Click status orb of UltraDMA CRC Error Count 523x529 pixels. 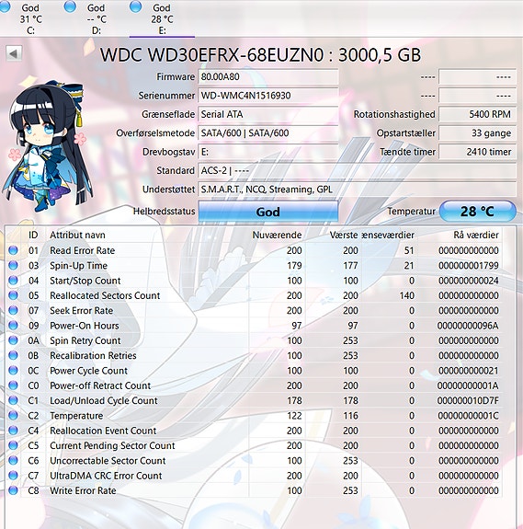tap(13, 476)
